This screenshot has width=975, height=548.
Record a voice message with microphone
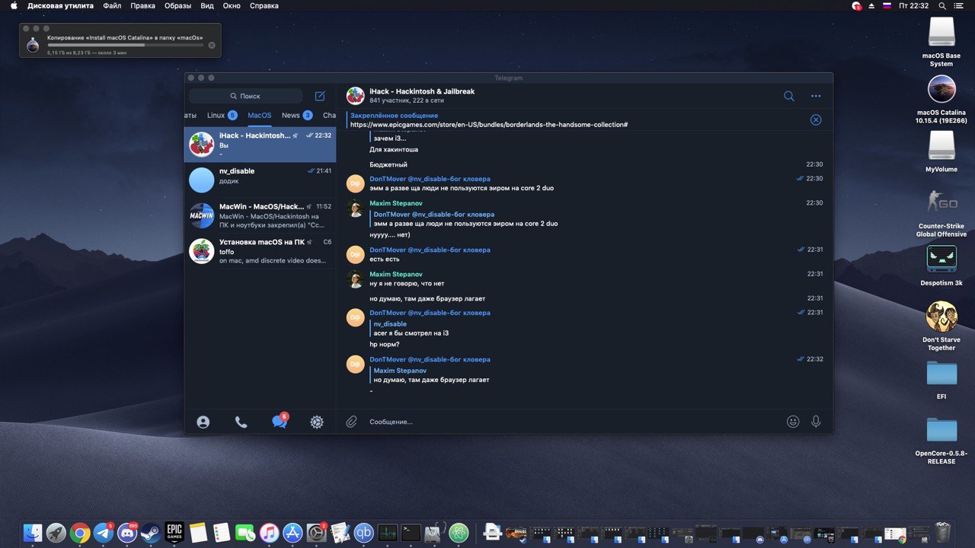(x=816, y=421)
